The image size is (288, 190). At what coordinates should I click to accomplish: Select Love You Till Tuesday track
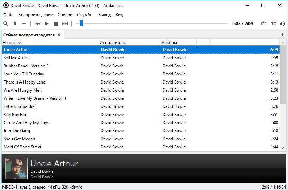141,74
